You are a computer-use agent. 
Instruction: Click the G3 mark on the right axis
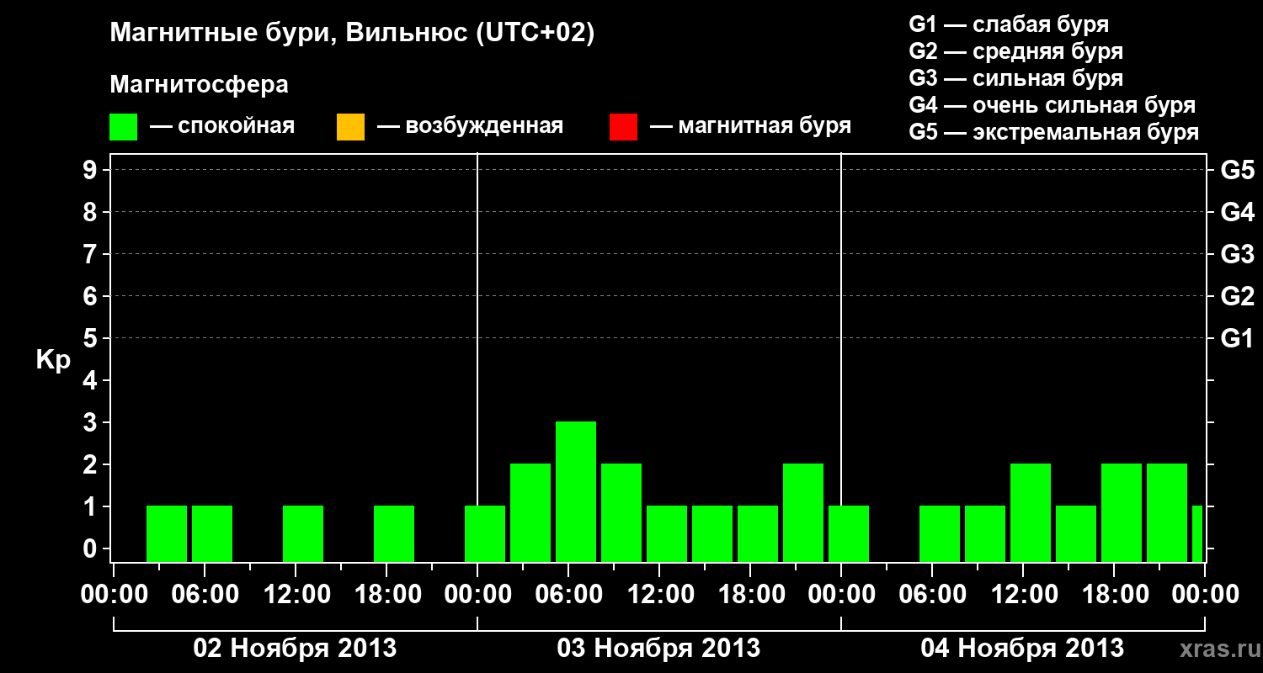pyautogui.click(x=1238, y=255)
